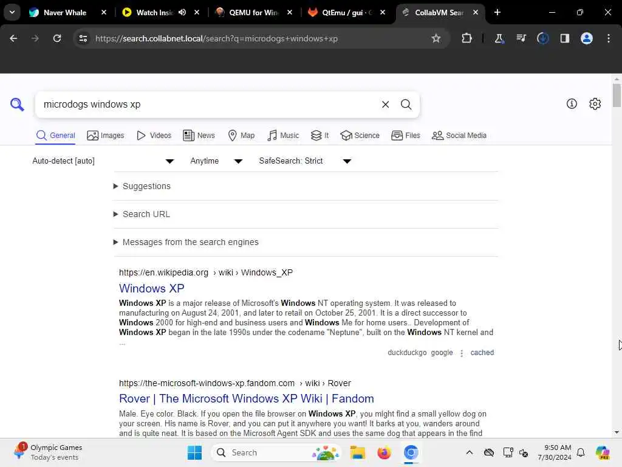This screenshot has width=622, height=467.
Task: Open the about info icon
Action: [x=572, y=104]
